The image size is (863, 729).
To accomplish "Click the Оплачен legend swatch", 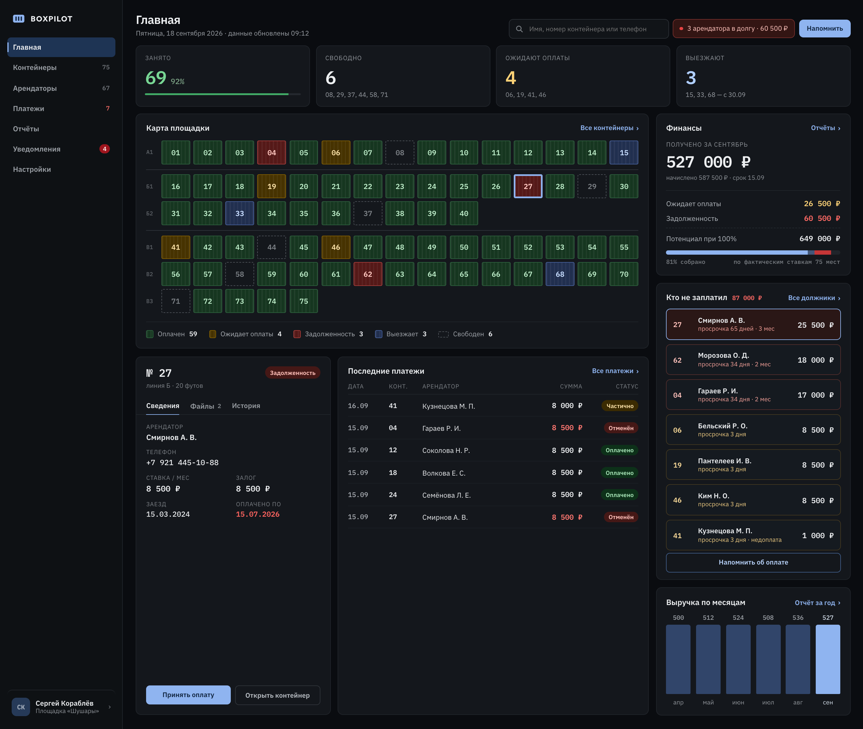I will tap(150, 334).
